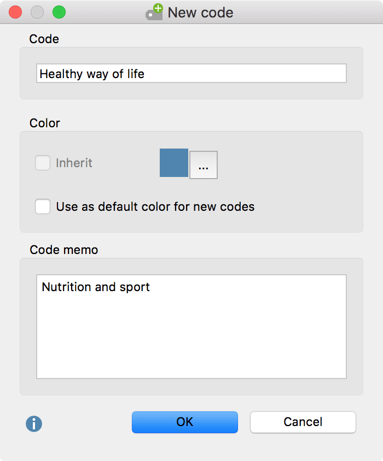Click the blue info help icon
Image resolution: width=383 pixels, height=461 pixels.
tap(34, 424)
